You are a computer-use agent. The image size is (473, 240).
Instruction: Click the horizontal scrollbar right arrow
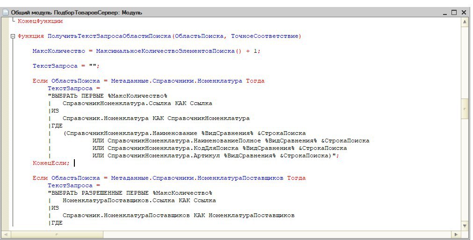(x=456, y=234)
